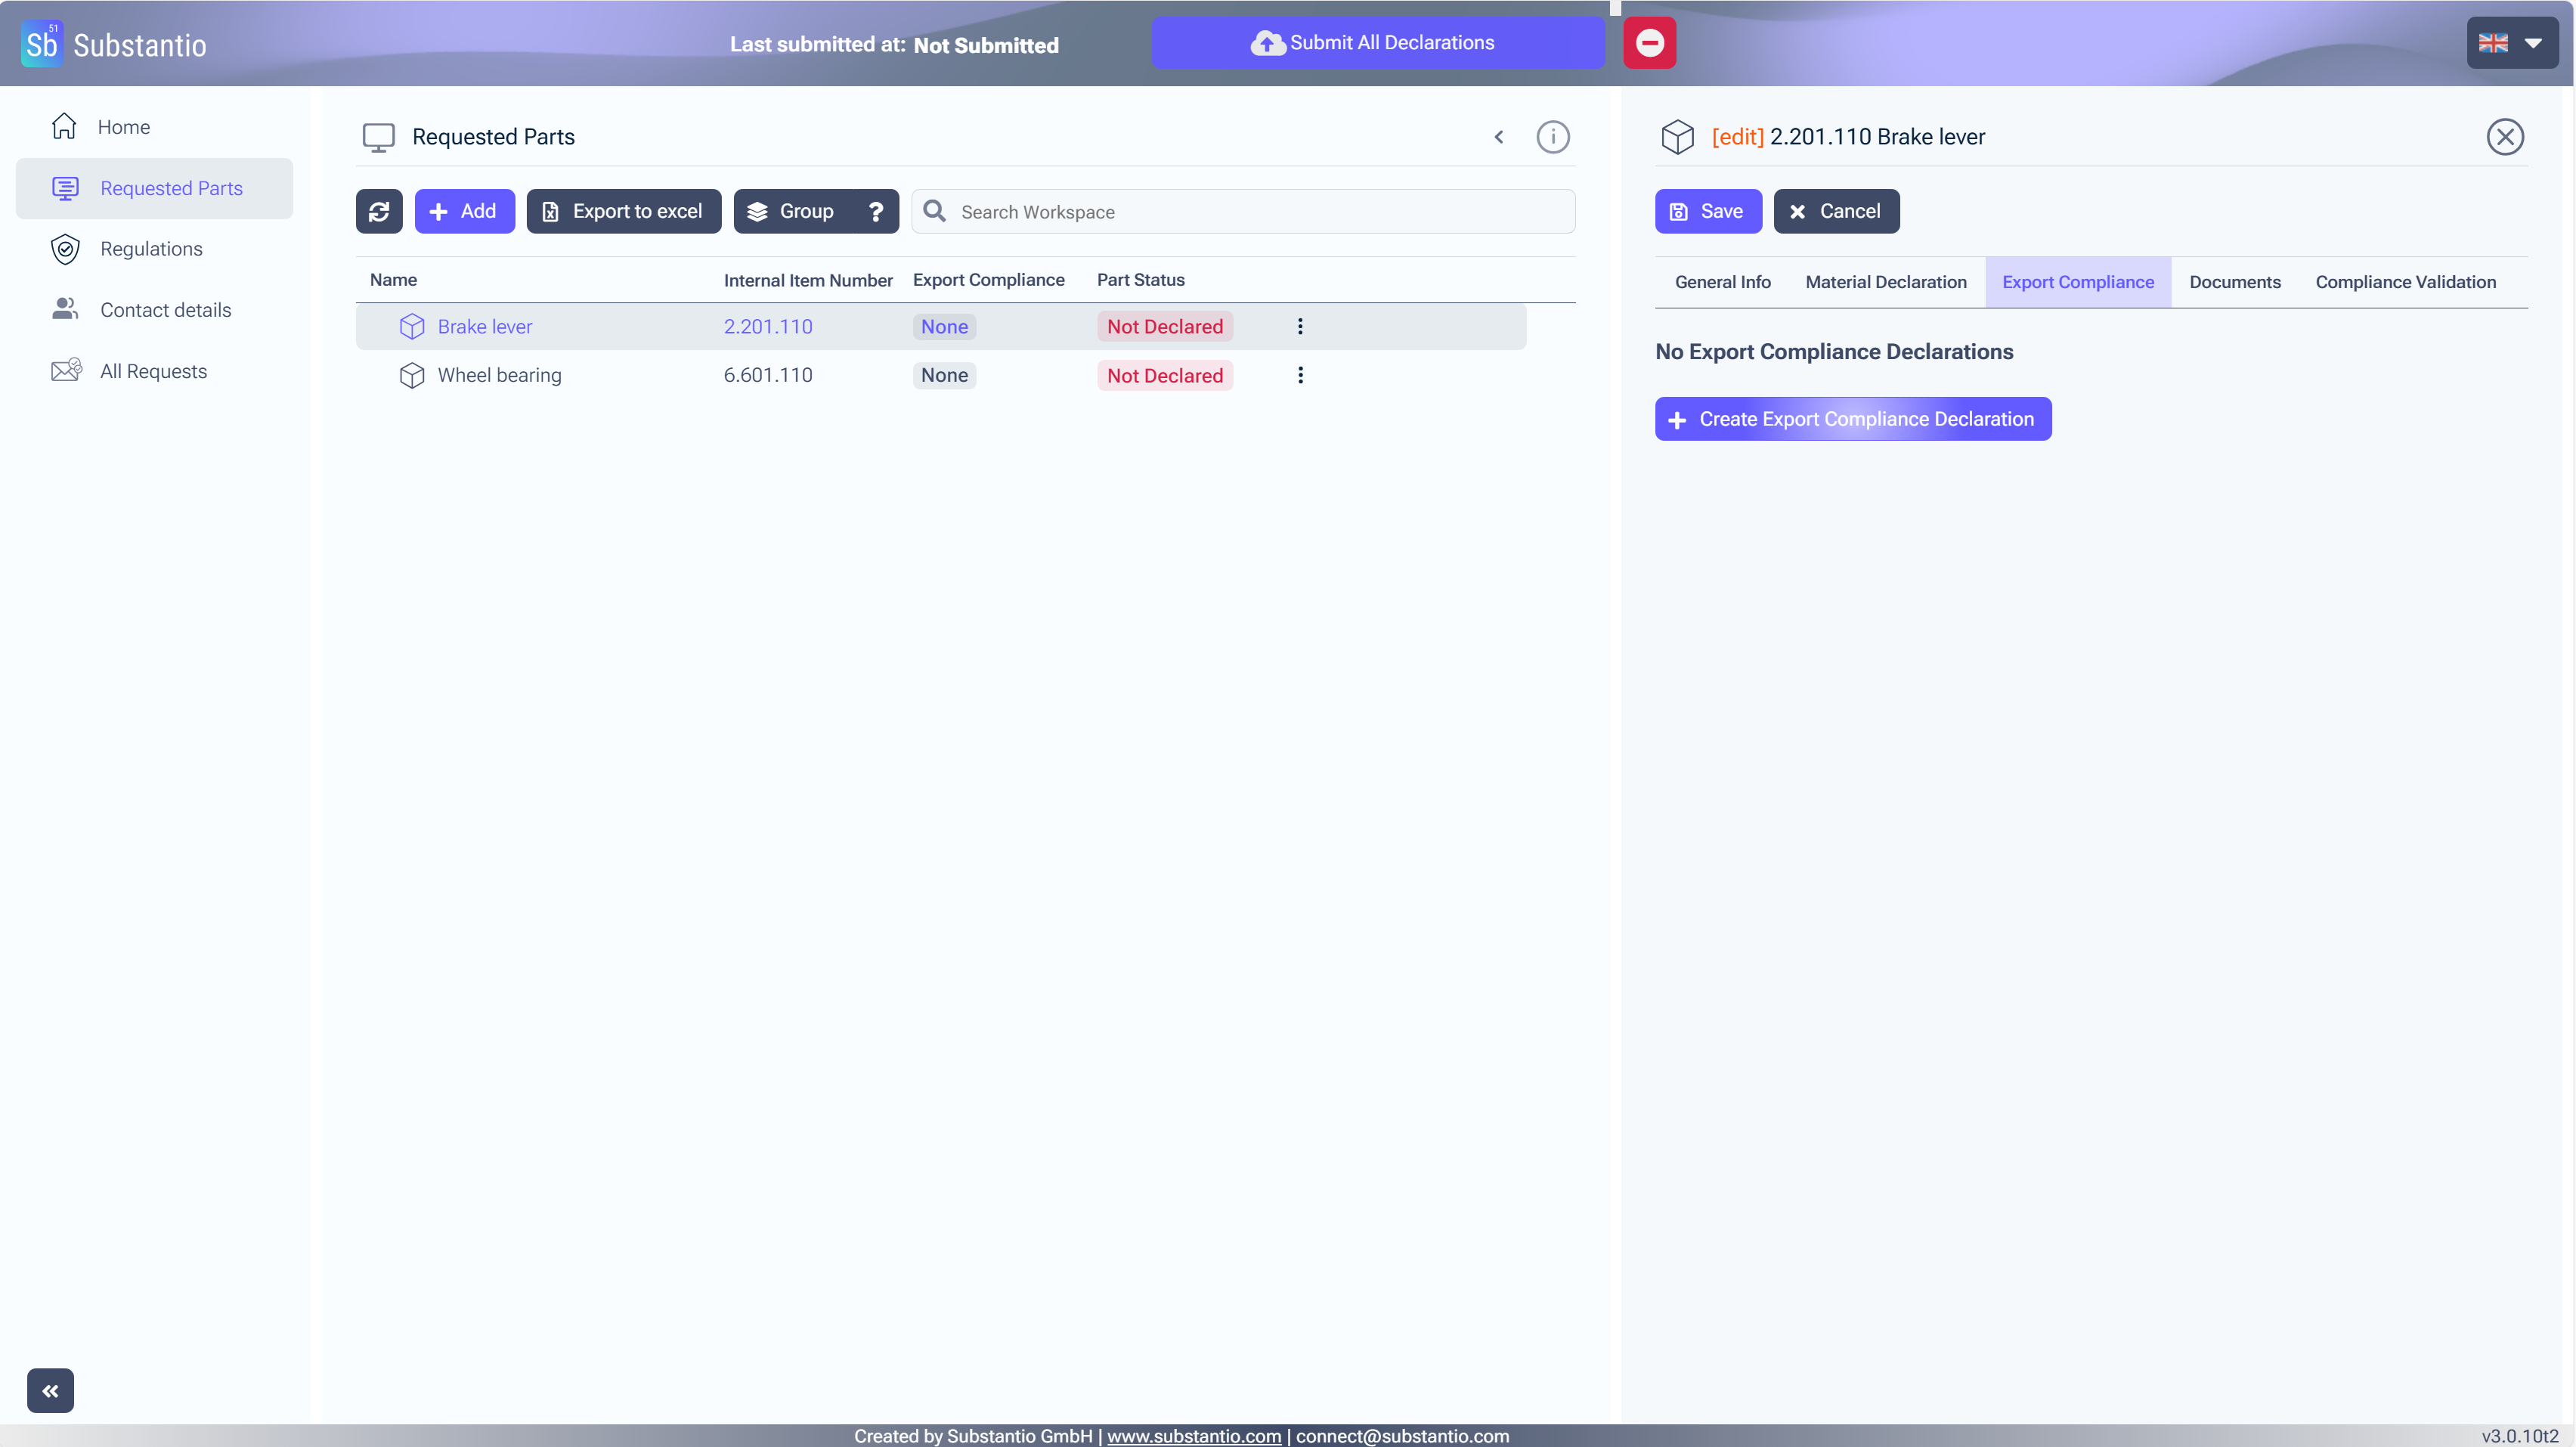2576x1447 pixels.
Task: Click the question mark help icon
Action: tap(875, 211)
